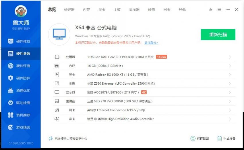Go to 硬件防护 sidebar section
The image size is (244, 150).
click(x=21, y=78)
